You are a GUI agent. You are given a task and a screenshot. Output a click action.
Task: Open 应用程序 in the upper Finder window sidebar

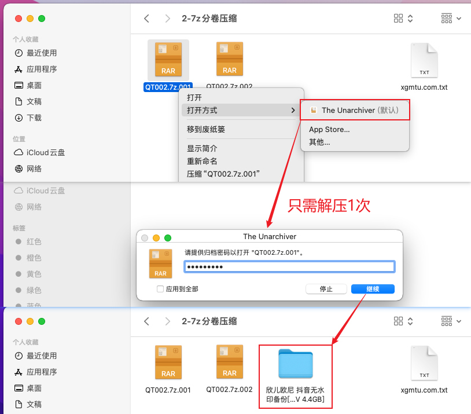coord(35,69)
